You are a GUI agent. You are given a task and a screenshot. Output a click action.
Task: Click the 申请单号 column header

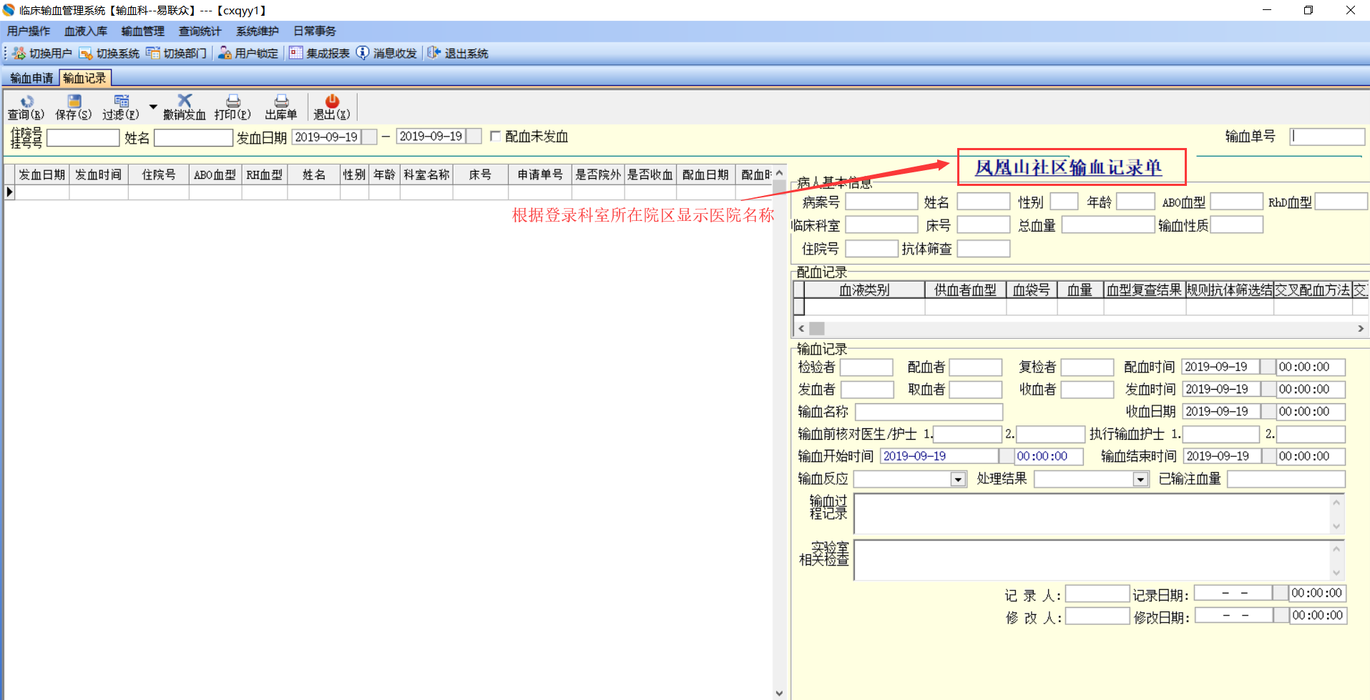click(x=540, y=174)
